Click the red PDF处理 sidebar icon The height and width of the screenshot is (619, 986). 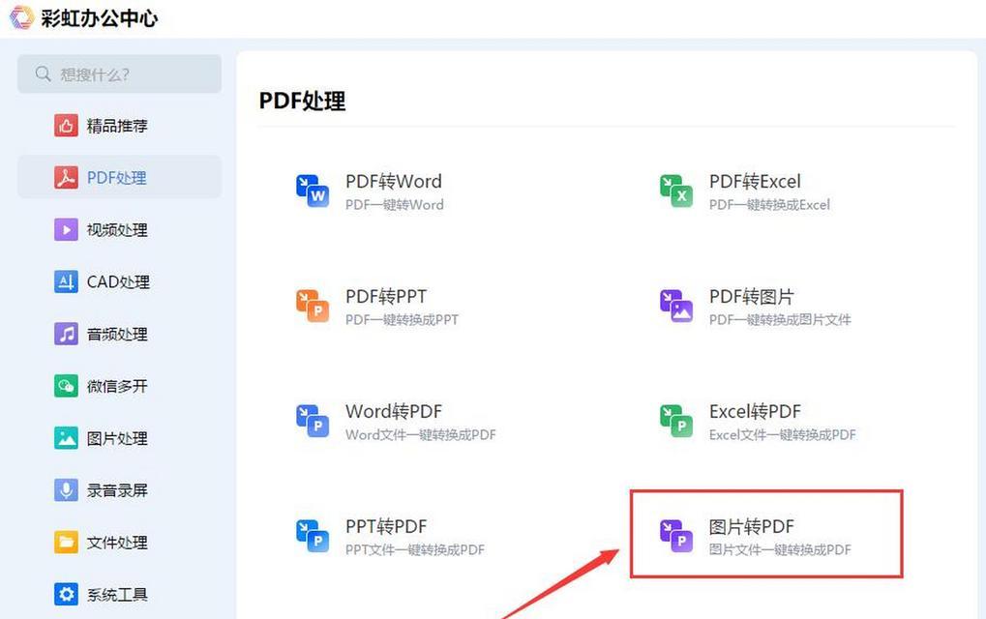66,178
